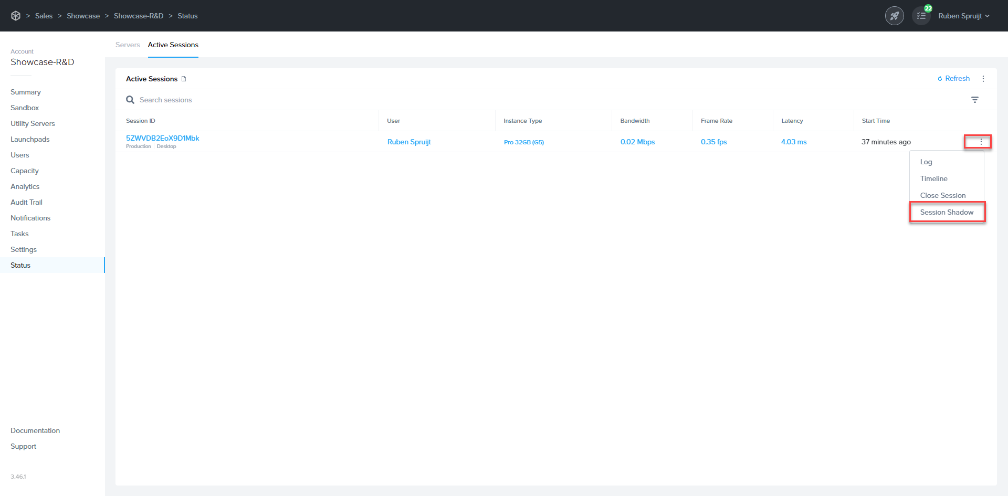This screenshot has height=496, width=1008.
Task: Choose Close Session in the menu
Action: pos(942,195)
